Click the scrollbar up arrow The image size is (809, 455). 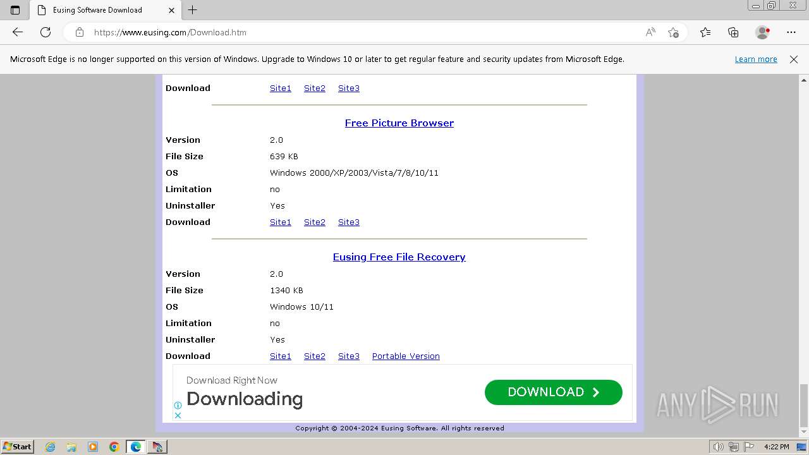click(x=804, y=80)
